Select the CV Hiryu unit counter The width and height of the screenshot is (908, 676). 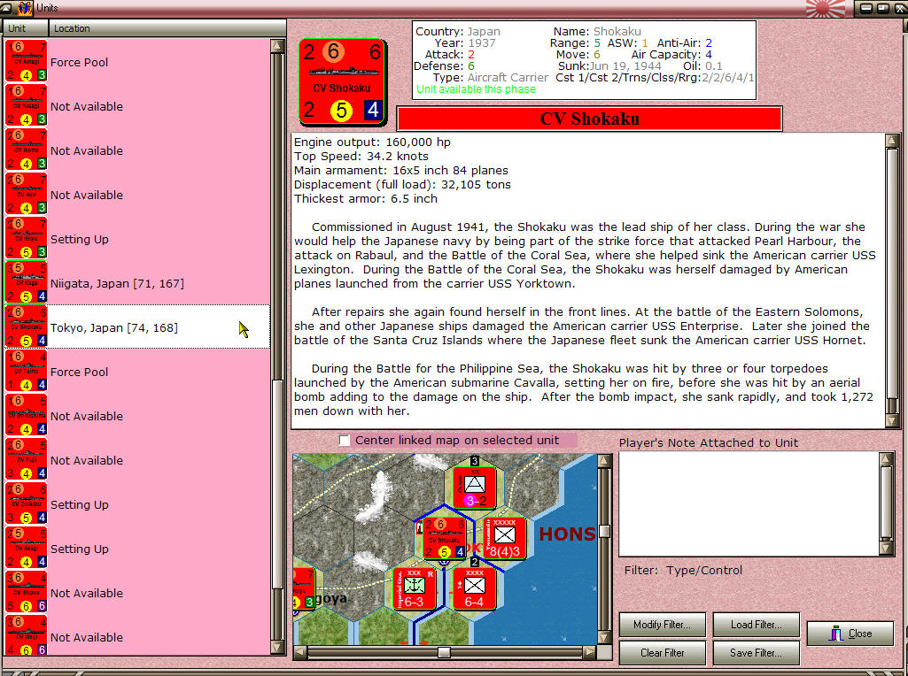coord(26,238)
